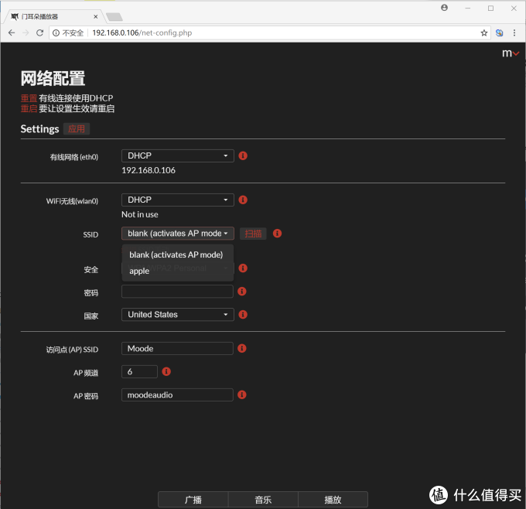Screen dimensions: 526x509
Task: Click the 重启 restart link
Action: point(29,109)
